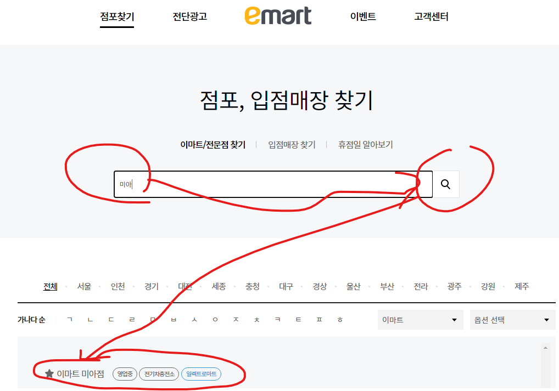Click the magnifier search icon button
This screenshot has height=391, width=559.
(446, 184)
